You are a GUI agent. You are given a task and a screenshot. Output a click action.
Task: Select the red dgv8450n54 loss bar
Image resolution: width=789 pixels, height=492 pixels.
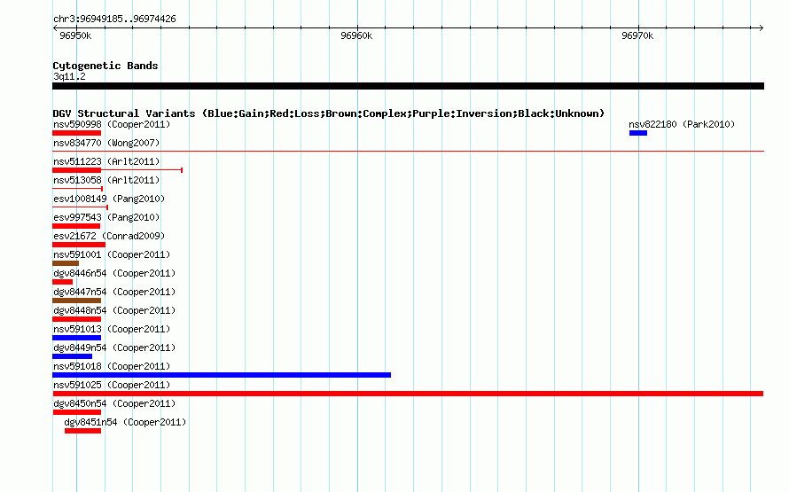pos(77,412)
